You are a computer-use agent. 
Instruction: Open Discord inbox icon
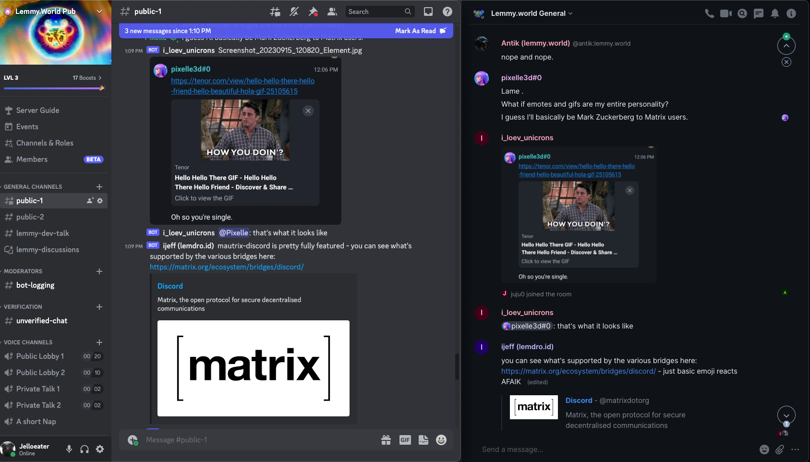428,12
